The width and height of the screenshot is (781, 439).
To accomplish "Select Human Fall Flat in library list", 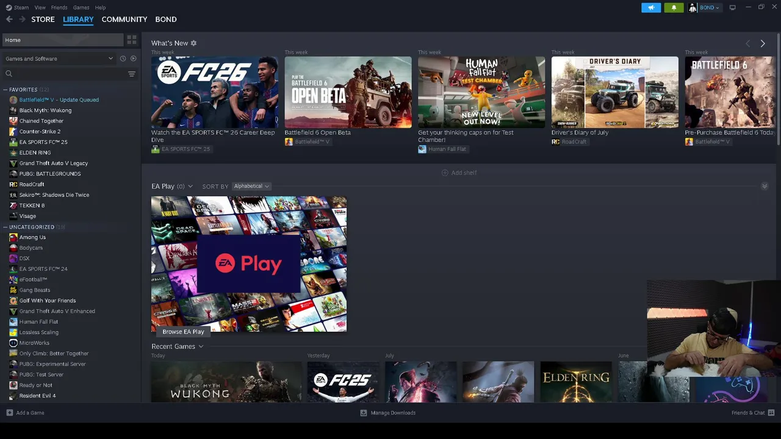I will click(x=38, y=322).
